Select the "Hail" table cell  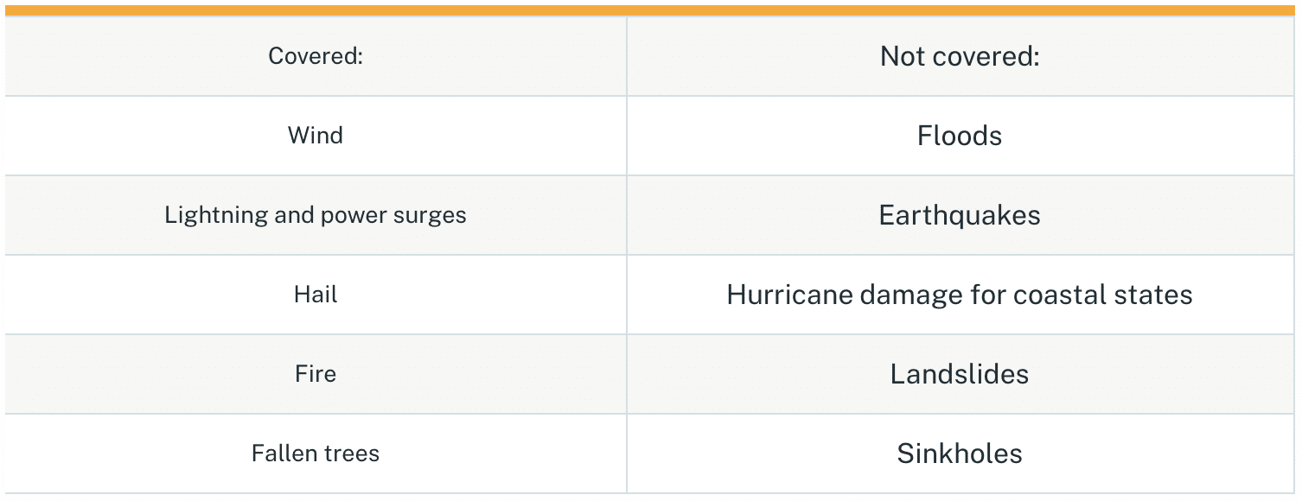[x=316, y=295]
